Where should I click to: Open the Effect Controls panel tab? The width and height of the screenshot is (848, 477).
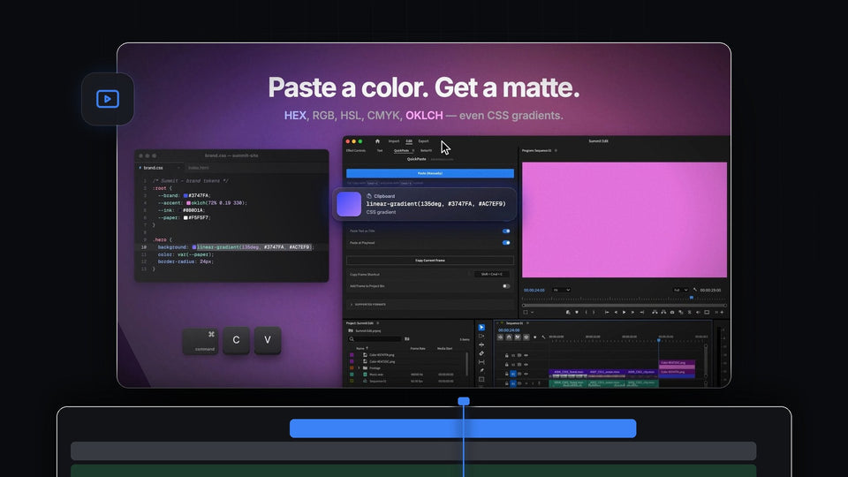tap(356, 150)
